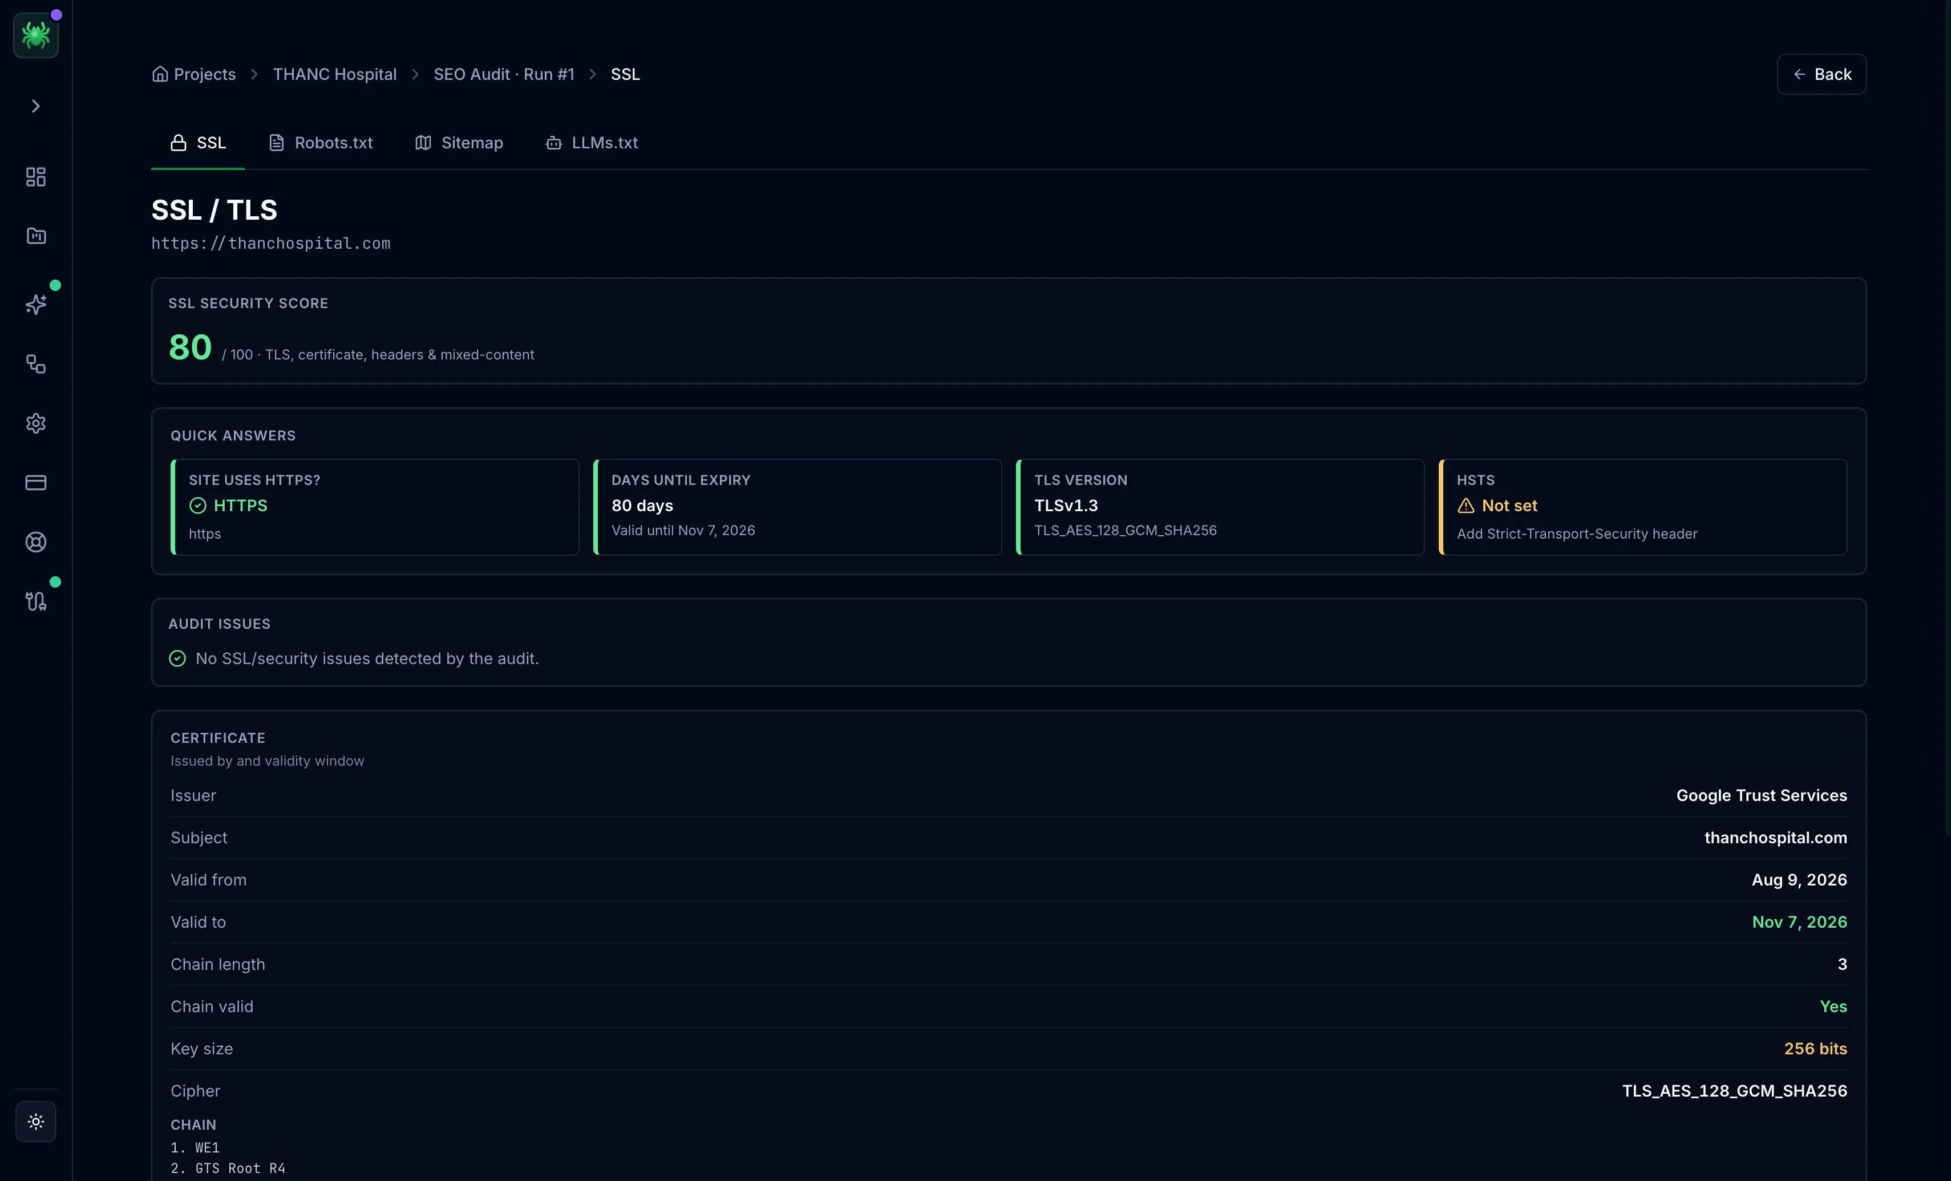Viewport: 1951px width, 1181px height.
Task: Click the page vertical scrollbar
Action: [x=1947, y=418]
